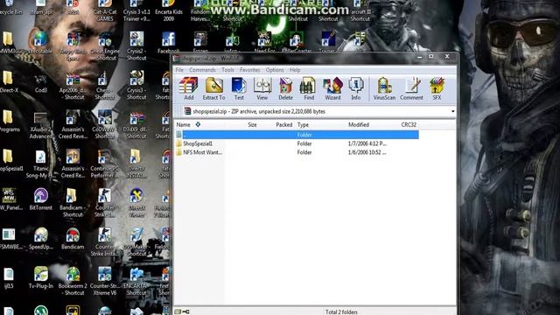Select the SpeedUp... desktop icon
The image size is (560, 315).
[41, 239]
